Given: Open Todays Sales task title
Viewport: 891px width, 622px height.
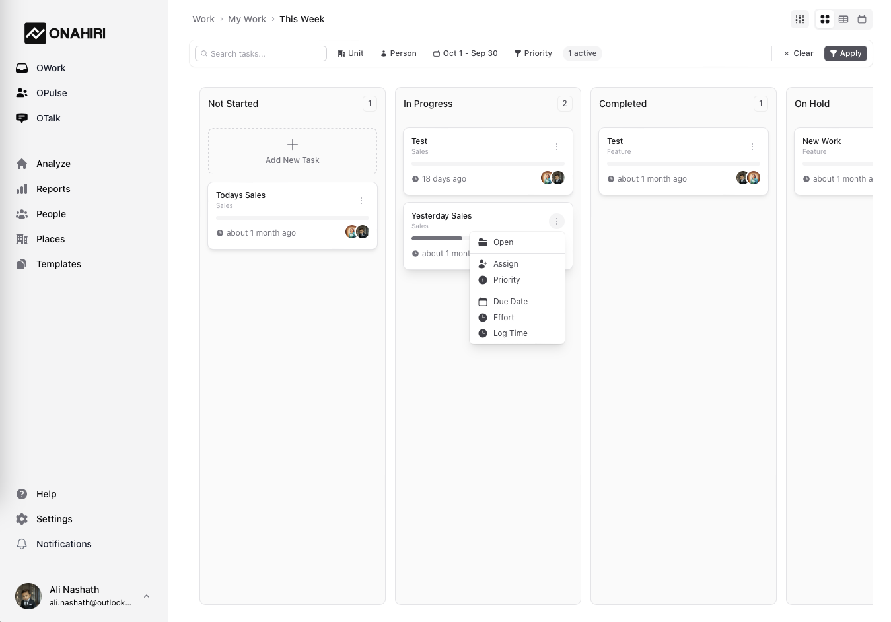Looking at the screenshot, I should 240,195.
